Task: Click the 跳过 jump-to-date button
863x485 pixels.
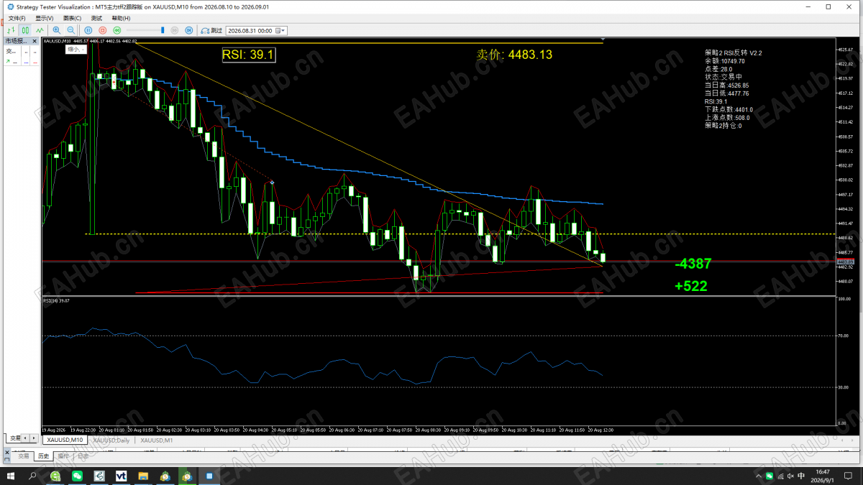Action: click(211, 30)
